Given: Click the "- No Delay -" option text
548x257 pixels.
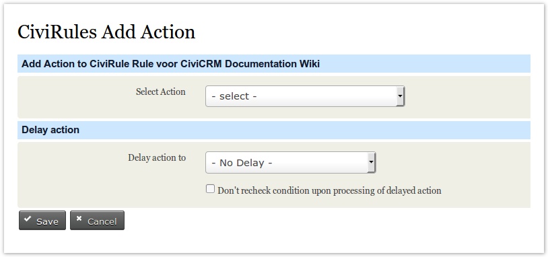Looking at the screenshot, I should (242, 163).
